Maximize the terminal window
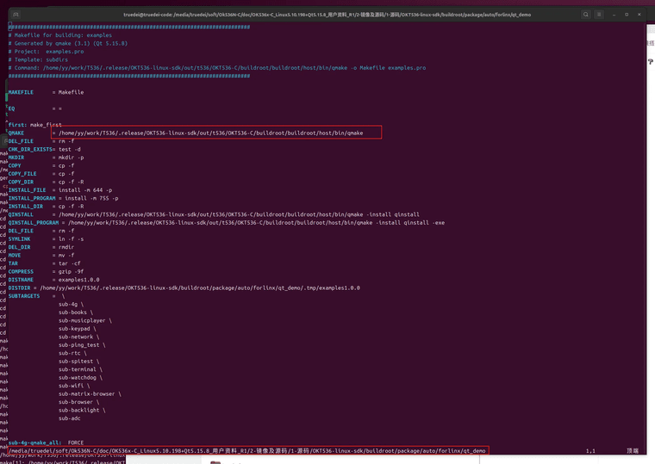The width and height of the screenshot is (655, 464). (627, 15)
